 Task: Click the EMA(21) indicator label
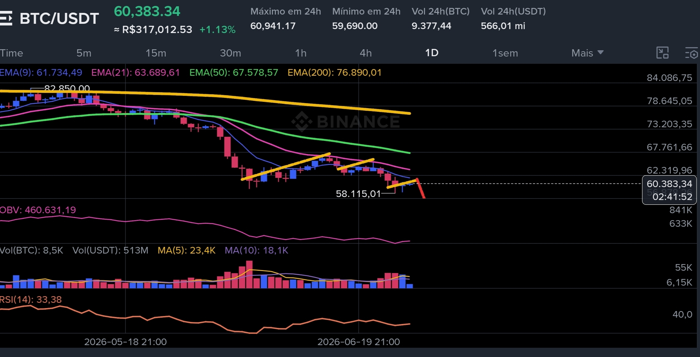(135, 72)
